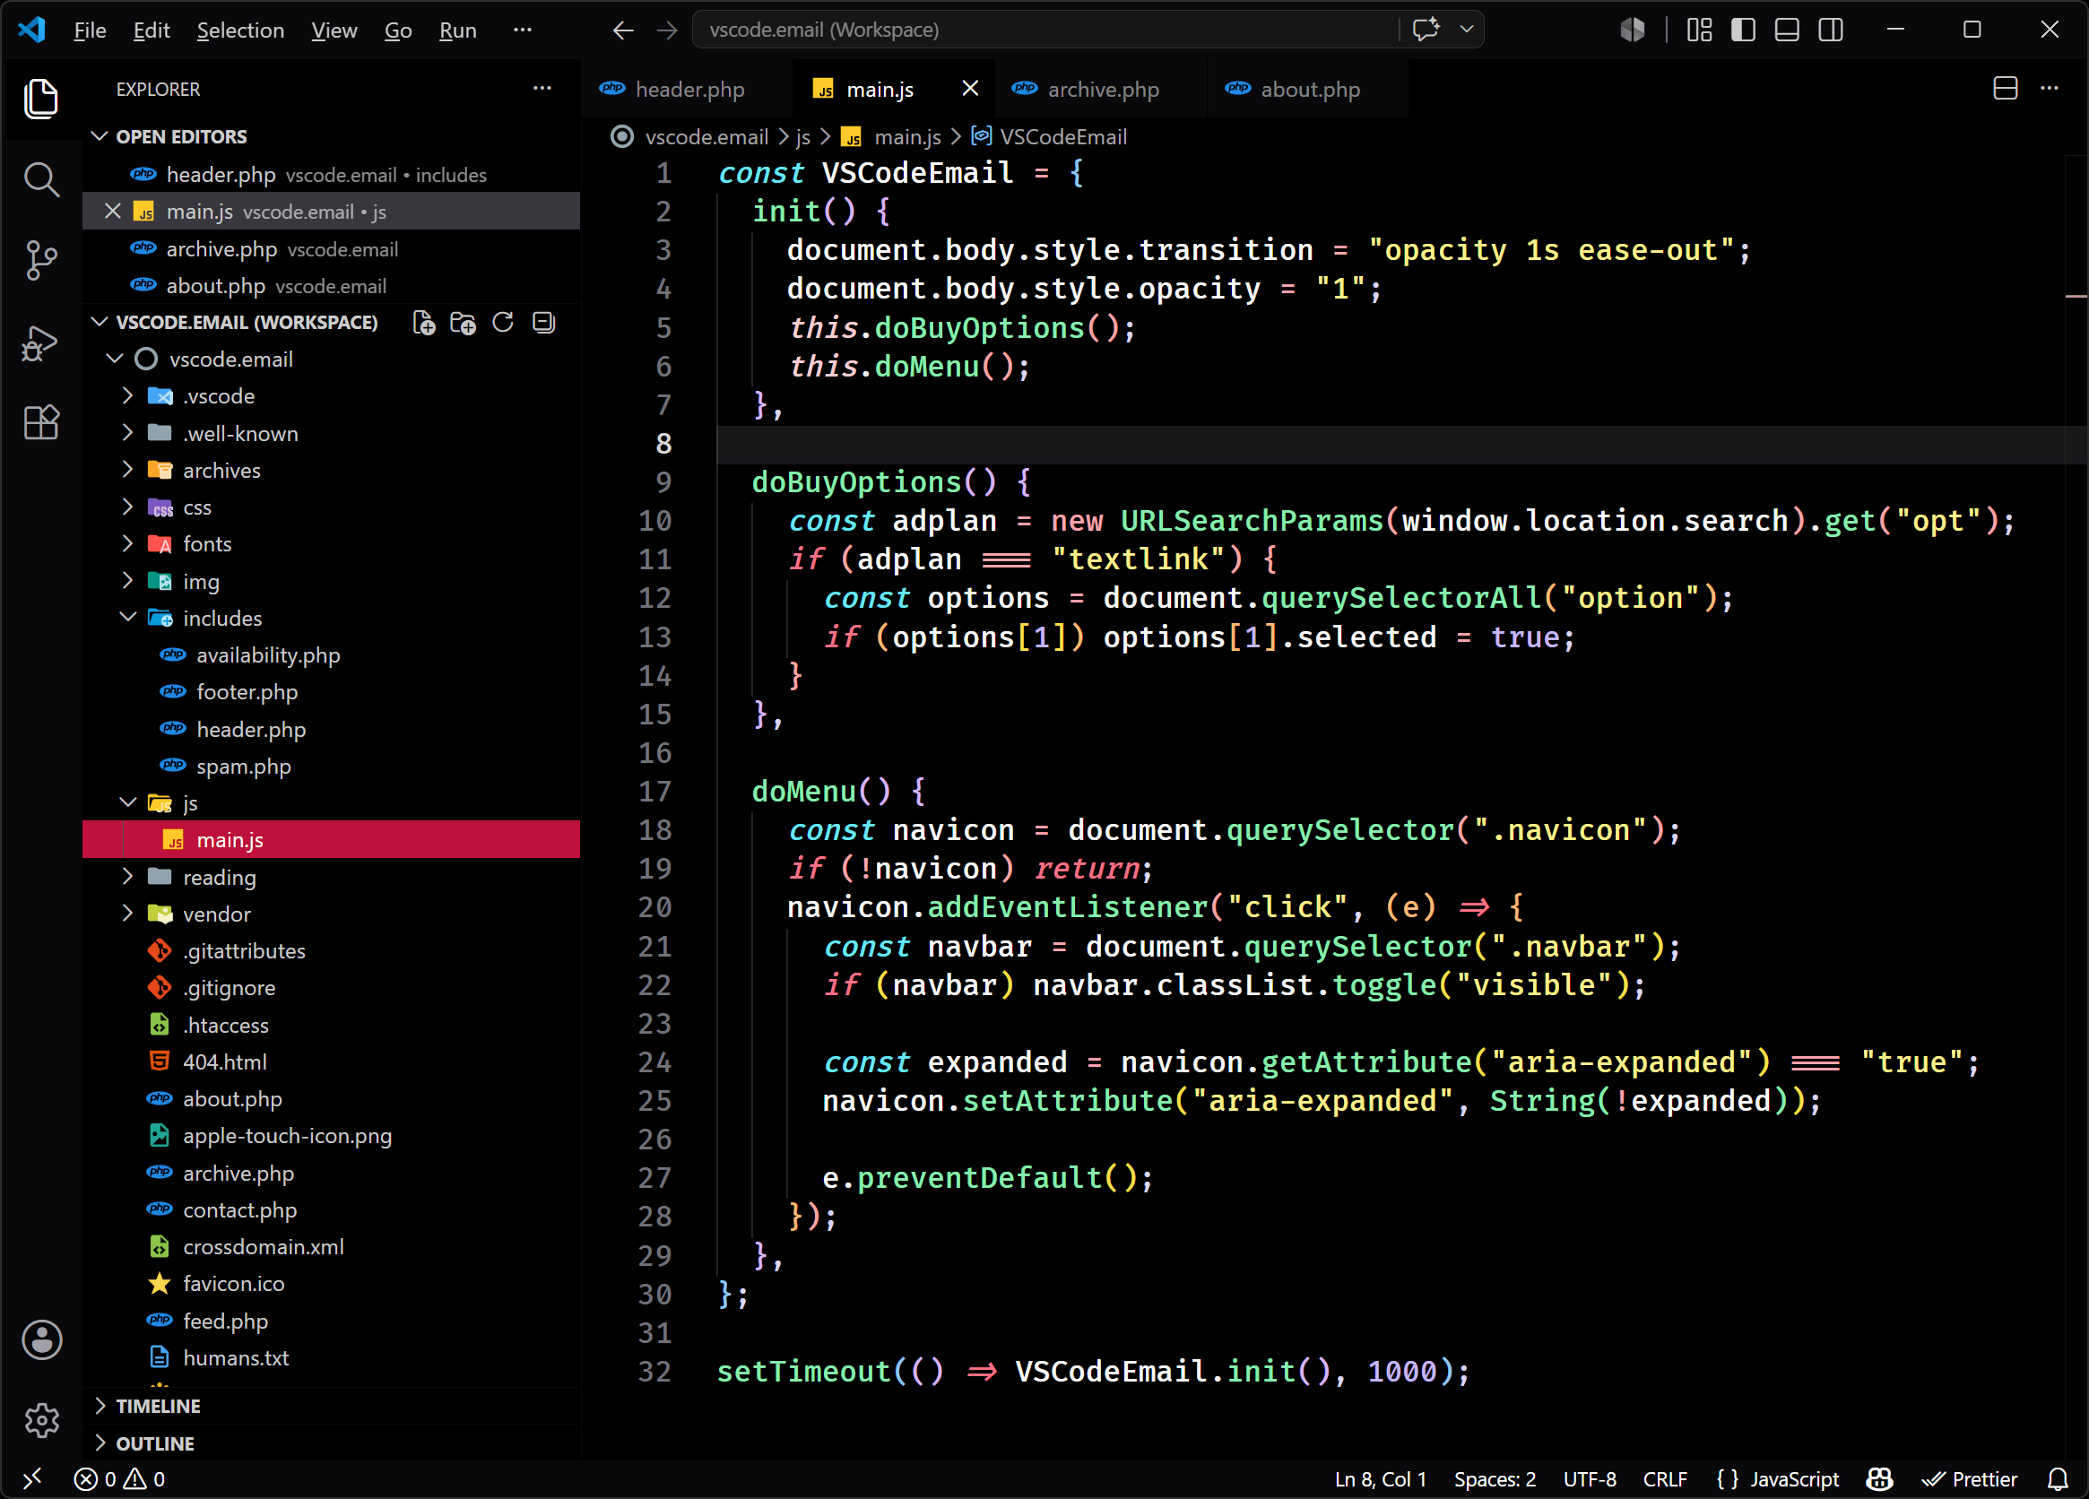Open the menu bar overflow ellipsis

[522, 30]
